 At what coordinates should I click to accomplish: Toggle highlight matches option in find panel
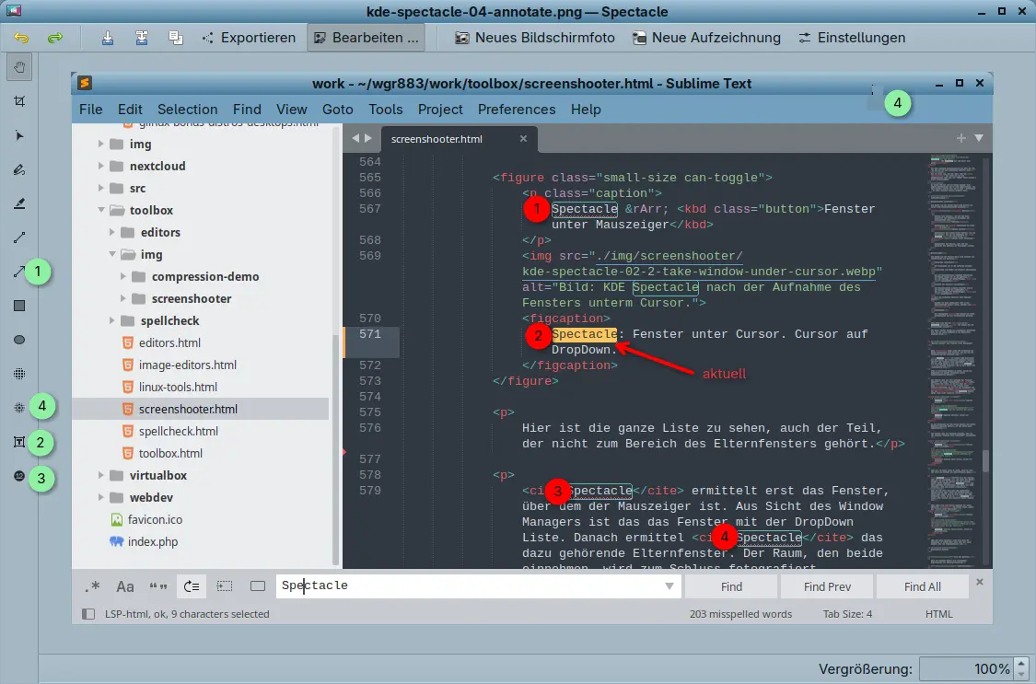tap(258, 586)
